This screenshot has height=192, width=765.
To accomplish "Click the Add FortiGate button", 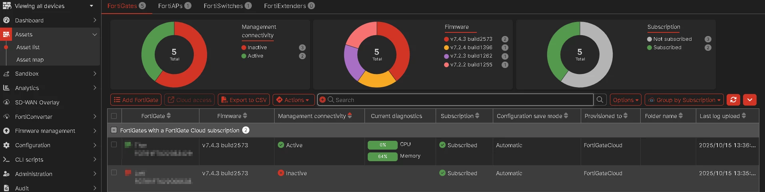I will tap(136, 100).
